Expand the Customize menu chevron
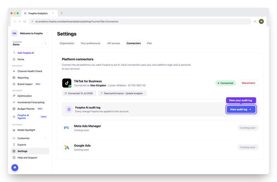 tap(45, 138)
